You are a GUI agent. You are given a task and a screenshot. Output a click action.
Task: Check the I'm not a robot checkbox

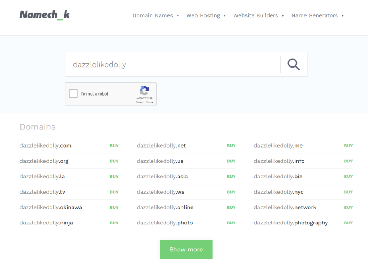click(x=73, y=93)
